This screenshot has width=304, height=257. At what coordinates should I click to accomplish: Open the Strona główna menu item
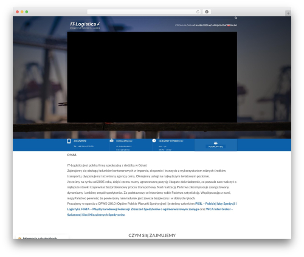coord(184,26)
